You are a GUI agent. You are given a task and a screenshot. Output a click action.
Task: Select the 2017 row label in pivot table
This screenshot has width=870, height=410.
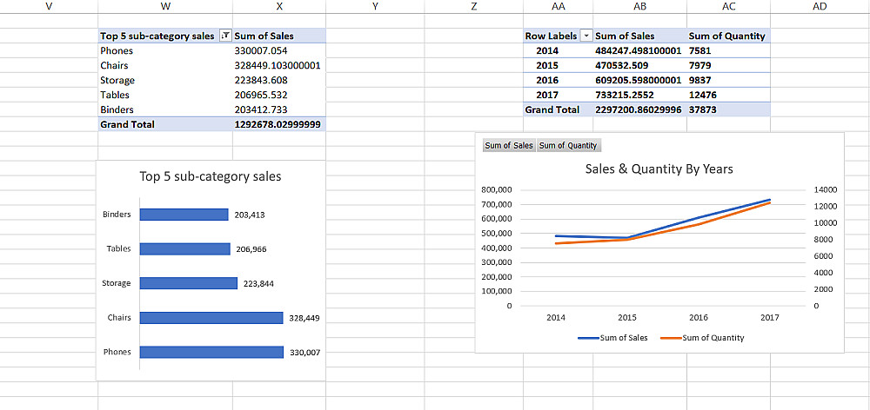click(x=558, y=95)
